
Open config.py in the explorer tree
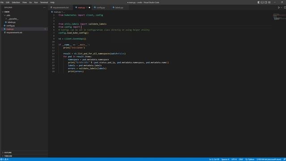[x=11, y=26]
